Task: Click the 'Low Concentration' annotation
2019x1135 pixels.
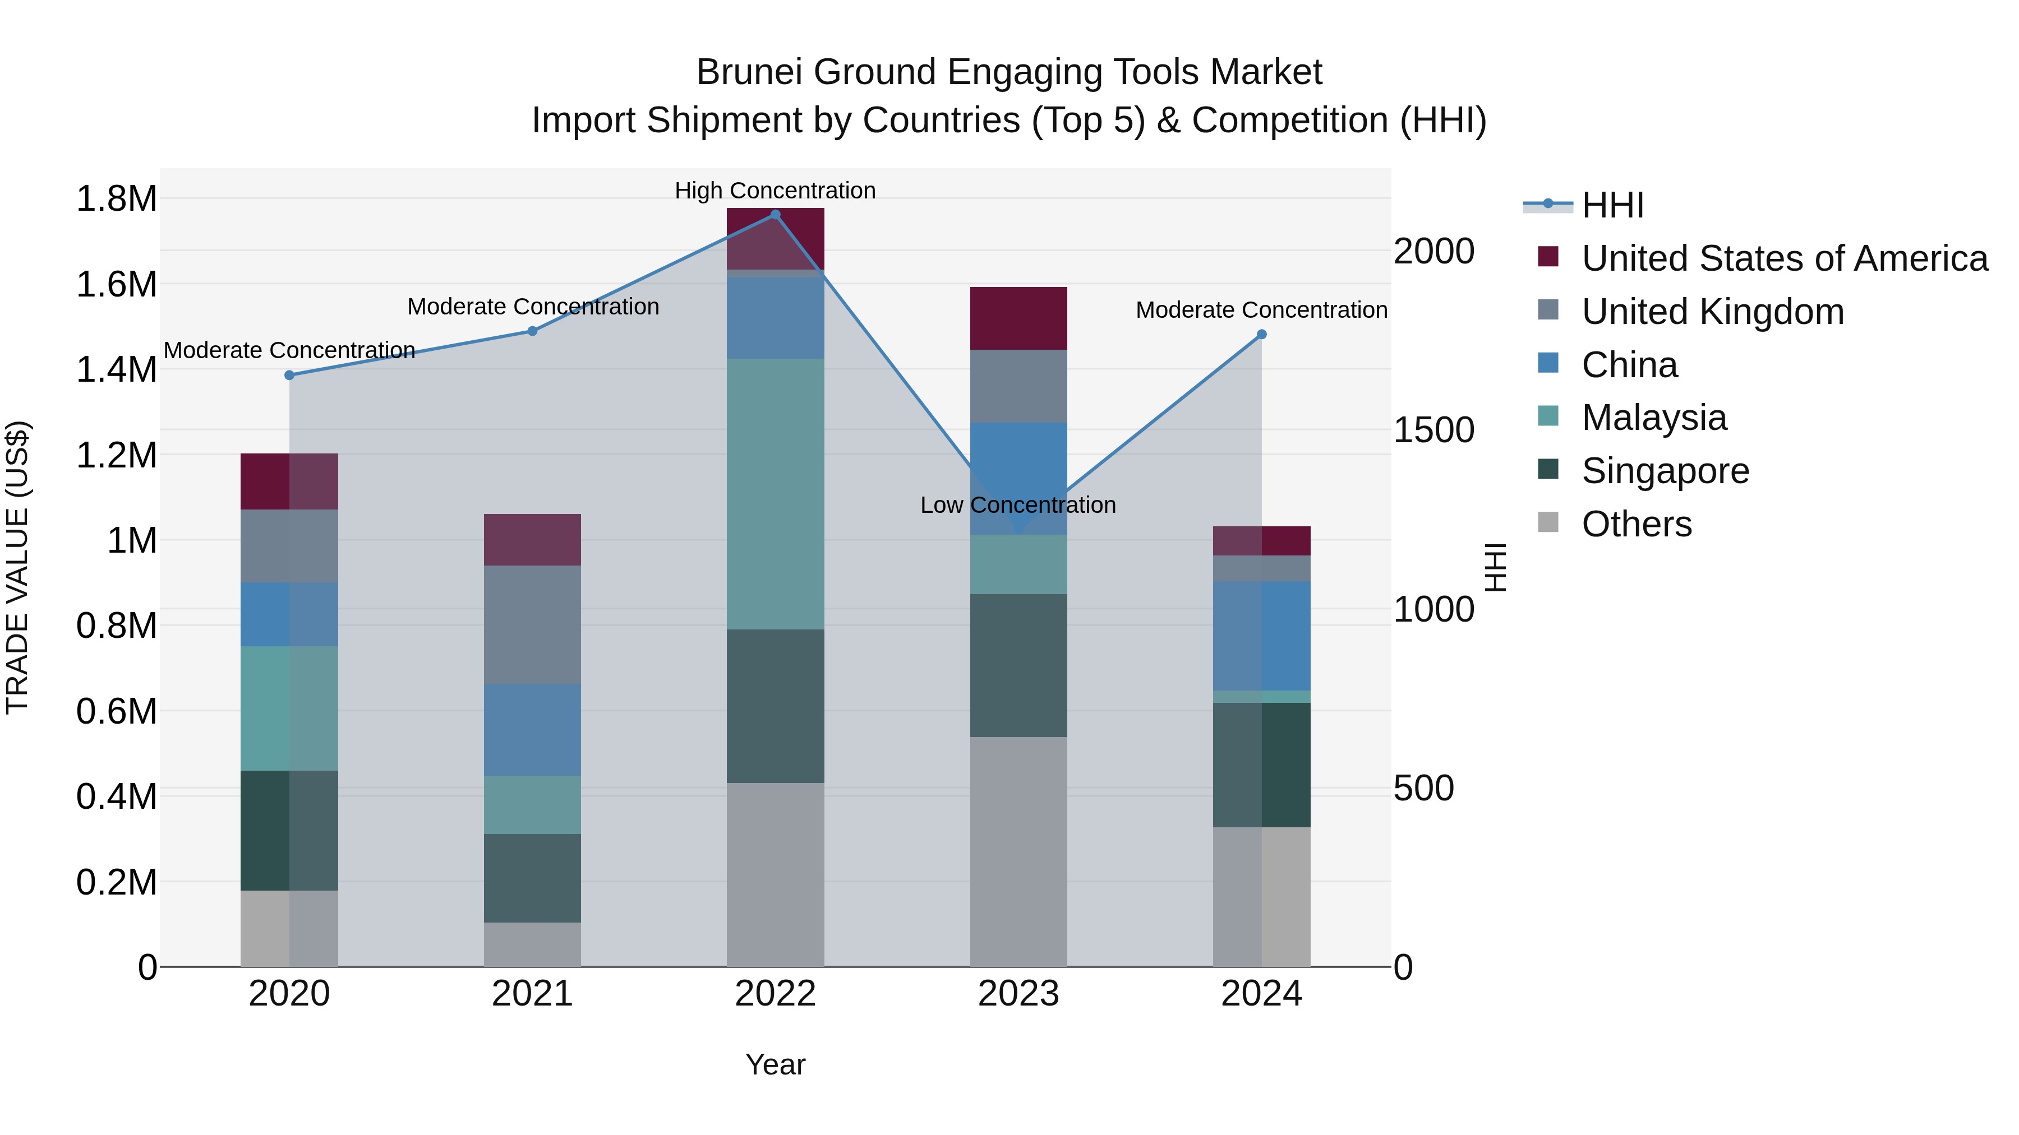Action: tap(1018, 505)
